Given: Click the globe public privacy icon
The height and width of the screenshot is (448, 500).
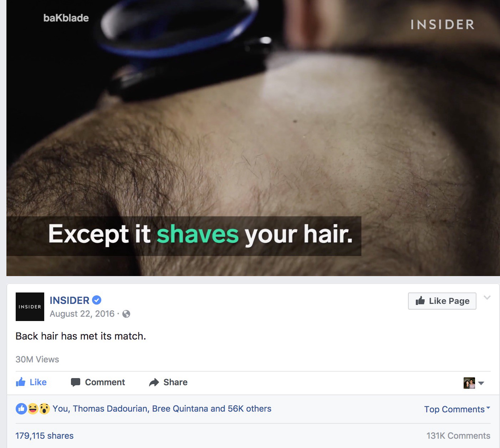Looking at the screenshot, I should [126, 314].
